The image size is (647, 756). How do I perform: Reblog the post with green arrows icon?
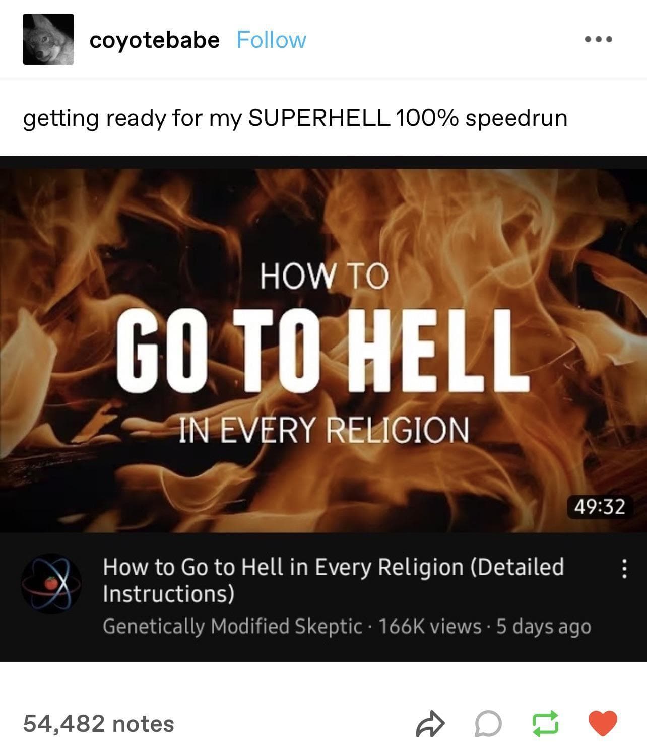[x=546, y=724]
